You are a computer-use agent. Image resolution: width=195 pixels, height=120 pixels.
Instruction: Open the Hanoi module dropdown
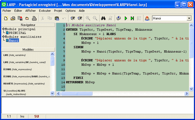(189, 18)
